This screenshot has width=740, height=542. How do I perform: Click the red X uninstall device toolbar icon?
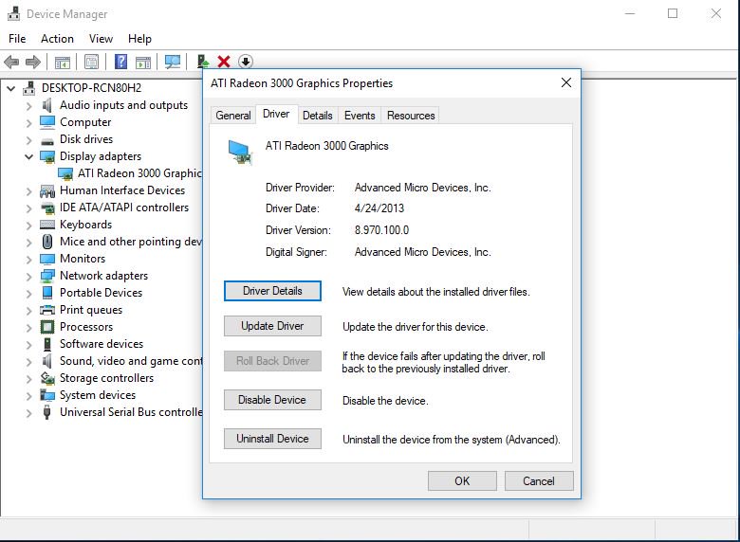click(224, 62)
